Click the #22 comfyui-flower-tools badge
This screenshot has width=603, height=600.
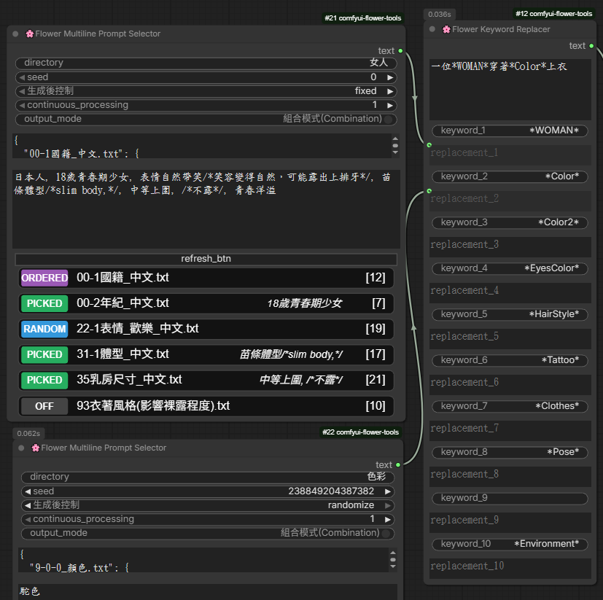[x=360, y=432]
